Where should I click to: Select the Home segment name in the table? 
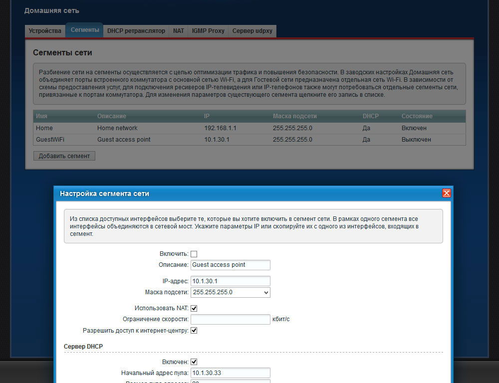tap(44, 128)
